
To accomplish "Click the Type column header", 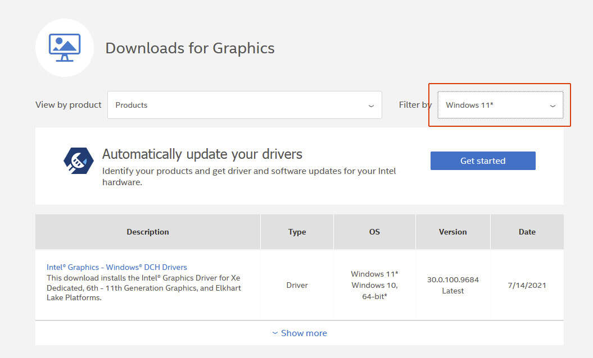I will pyautogui.click(x=297, y=232).
